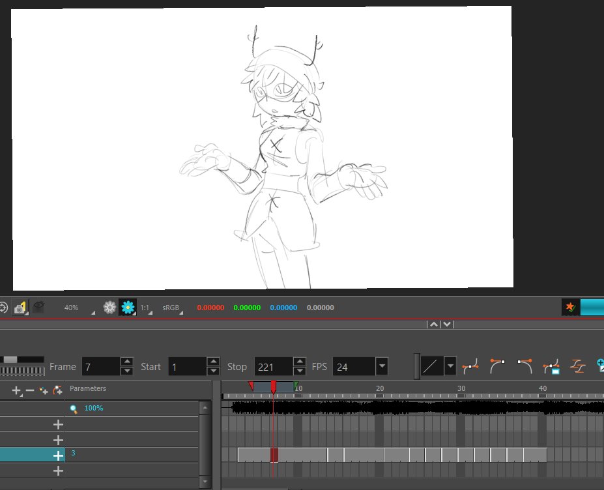Click plus icon on highlighted teal layer row
This screenshot has width=604, height=490.
pos(58,455)
